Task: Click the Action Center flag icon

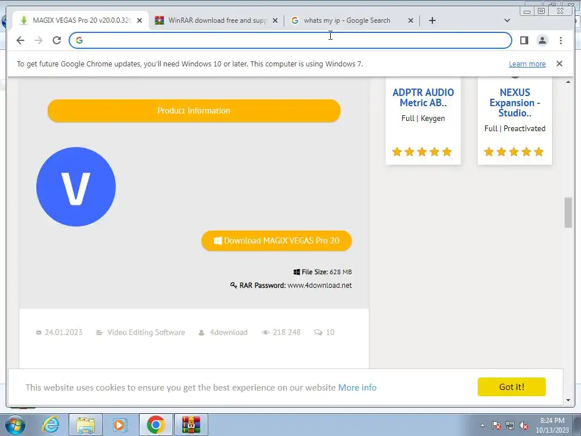Action: [496, 425]
